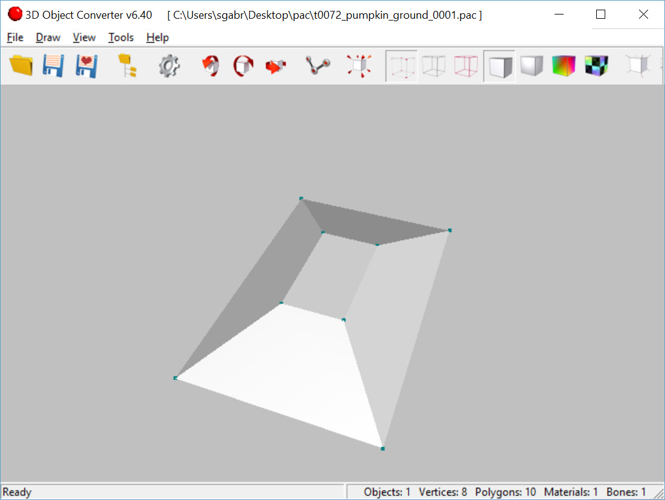Click the teal vertex at the model's bottom corner
665x500 pixels.
(383, 449)
